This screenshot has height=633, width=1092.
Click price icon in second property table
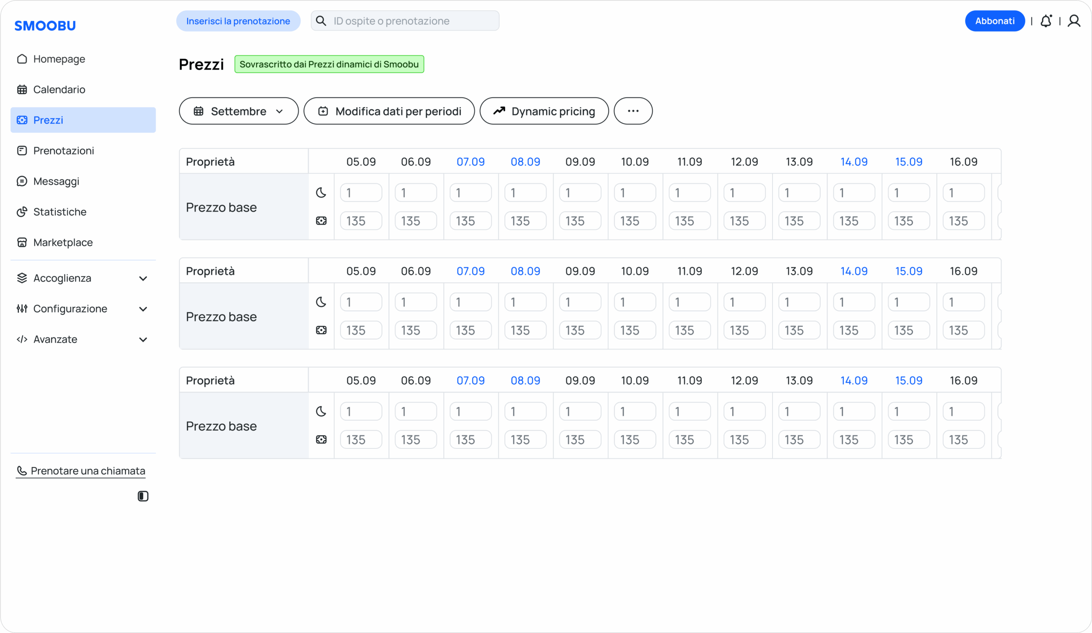coord(321,330)
